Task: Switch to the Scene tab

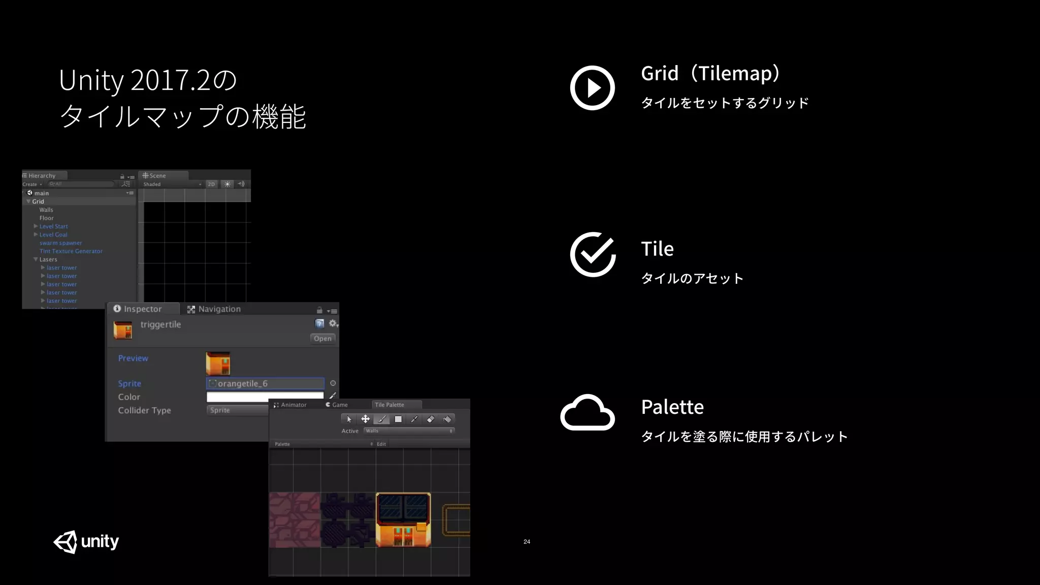Action: (164, 176)
